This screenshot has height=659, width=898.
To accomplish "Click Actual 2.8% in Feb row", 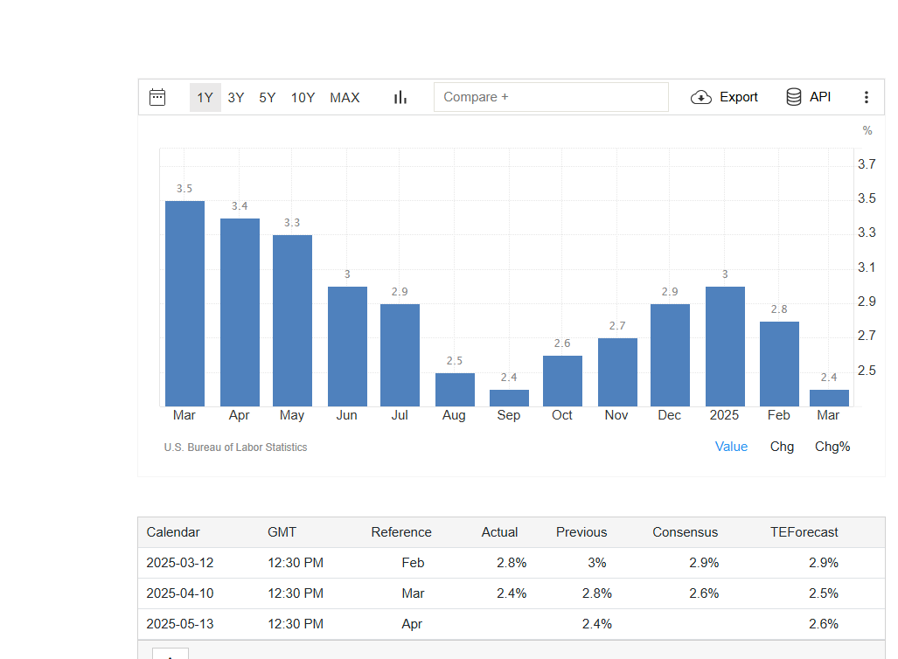I will 512,563.
